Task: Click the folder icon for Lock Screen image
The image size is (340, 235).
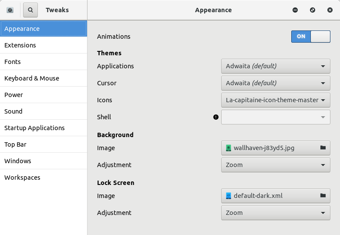Action: point(323,196)
